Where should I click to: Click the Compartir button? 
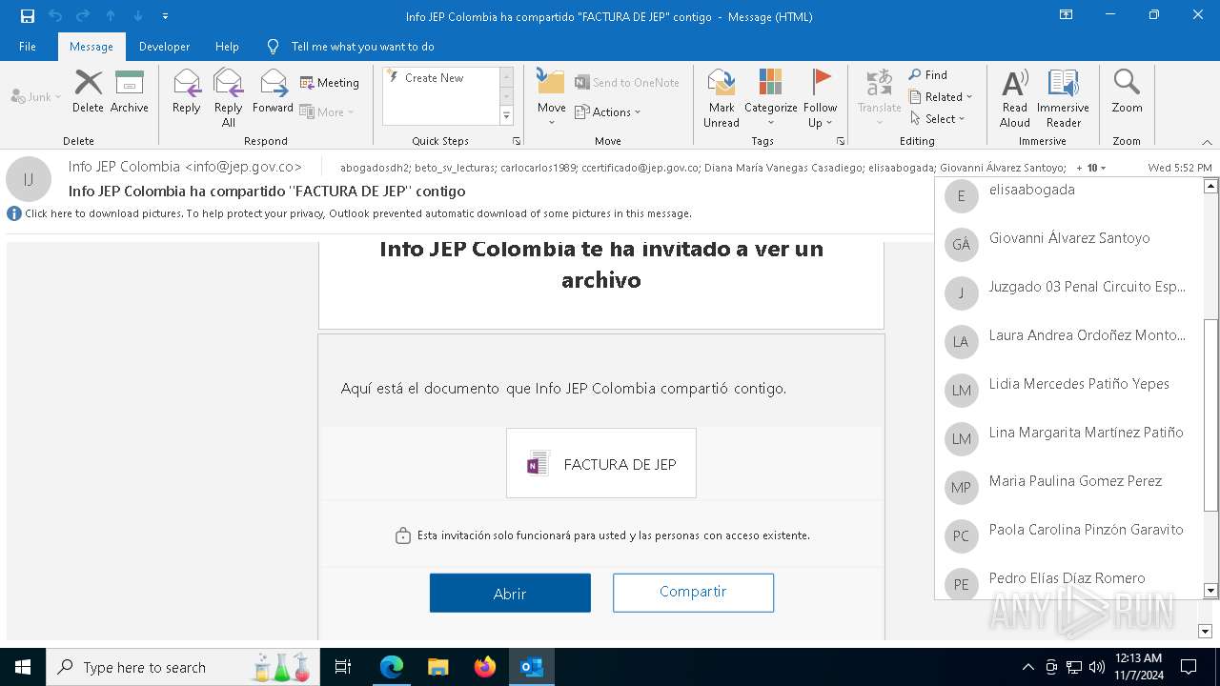[693, 592]
